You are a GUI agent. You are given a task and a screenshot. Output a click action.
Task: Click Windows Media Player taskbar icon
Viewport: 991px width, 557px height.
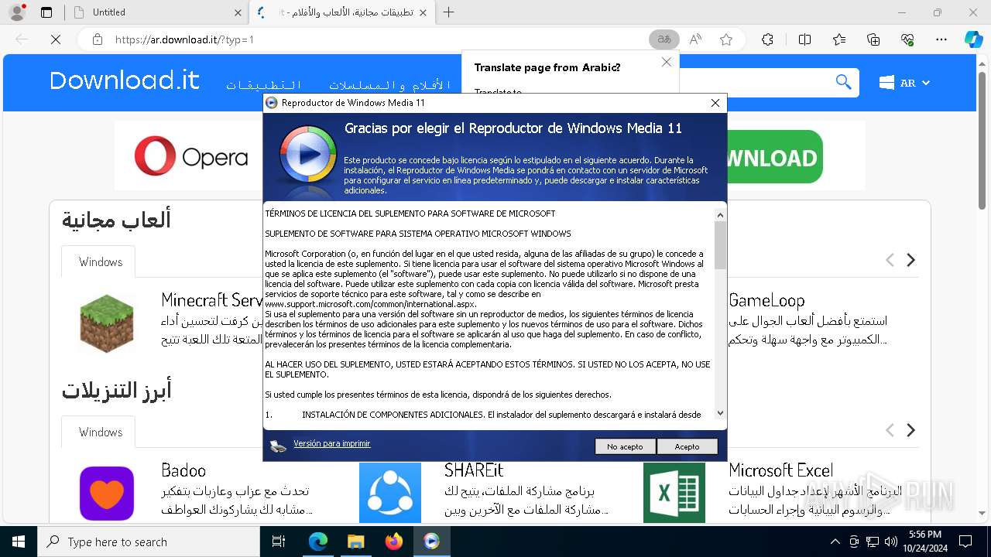pos(431,542)
